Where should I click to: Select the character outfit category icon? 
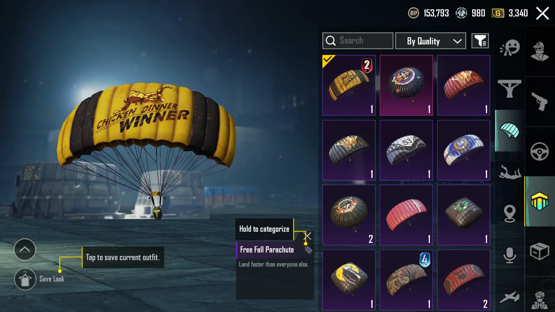click(540, 51)
